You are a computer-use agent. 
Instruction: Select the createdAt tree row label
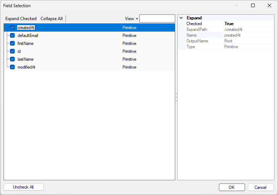(26, 28)
